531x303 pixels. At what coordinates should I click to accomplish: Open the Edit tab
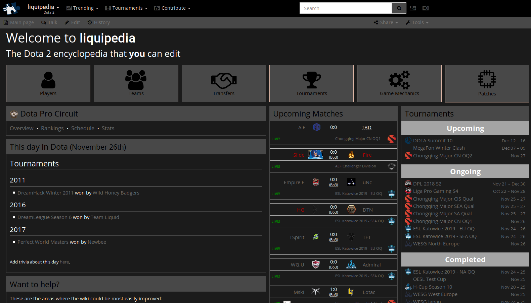point(72,22)
